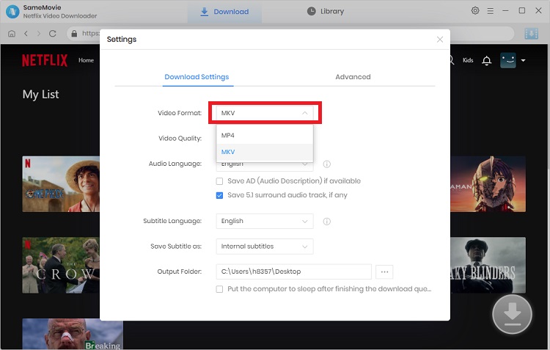Choose MKV from the format list
Screen dimensions: 550x350
265,152
